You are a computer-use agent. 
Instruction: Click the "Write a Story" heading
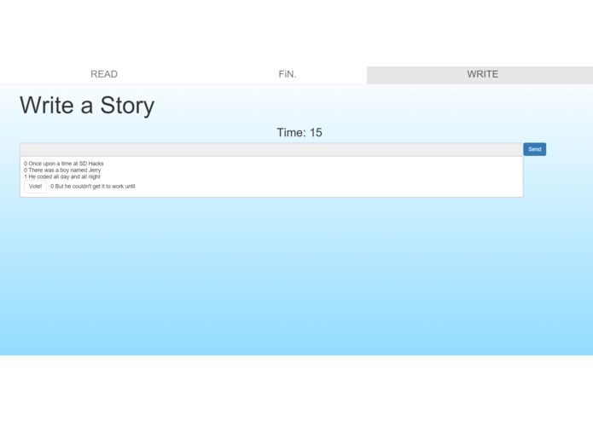(x=87, y=106)
